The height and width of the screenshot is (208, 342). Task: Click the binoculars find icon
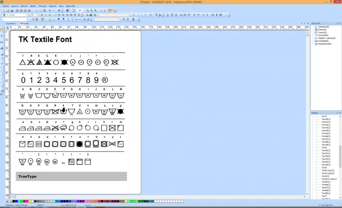[151, 15]
